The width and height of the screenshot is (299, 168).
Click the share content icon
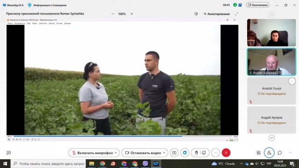point(174,153)
